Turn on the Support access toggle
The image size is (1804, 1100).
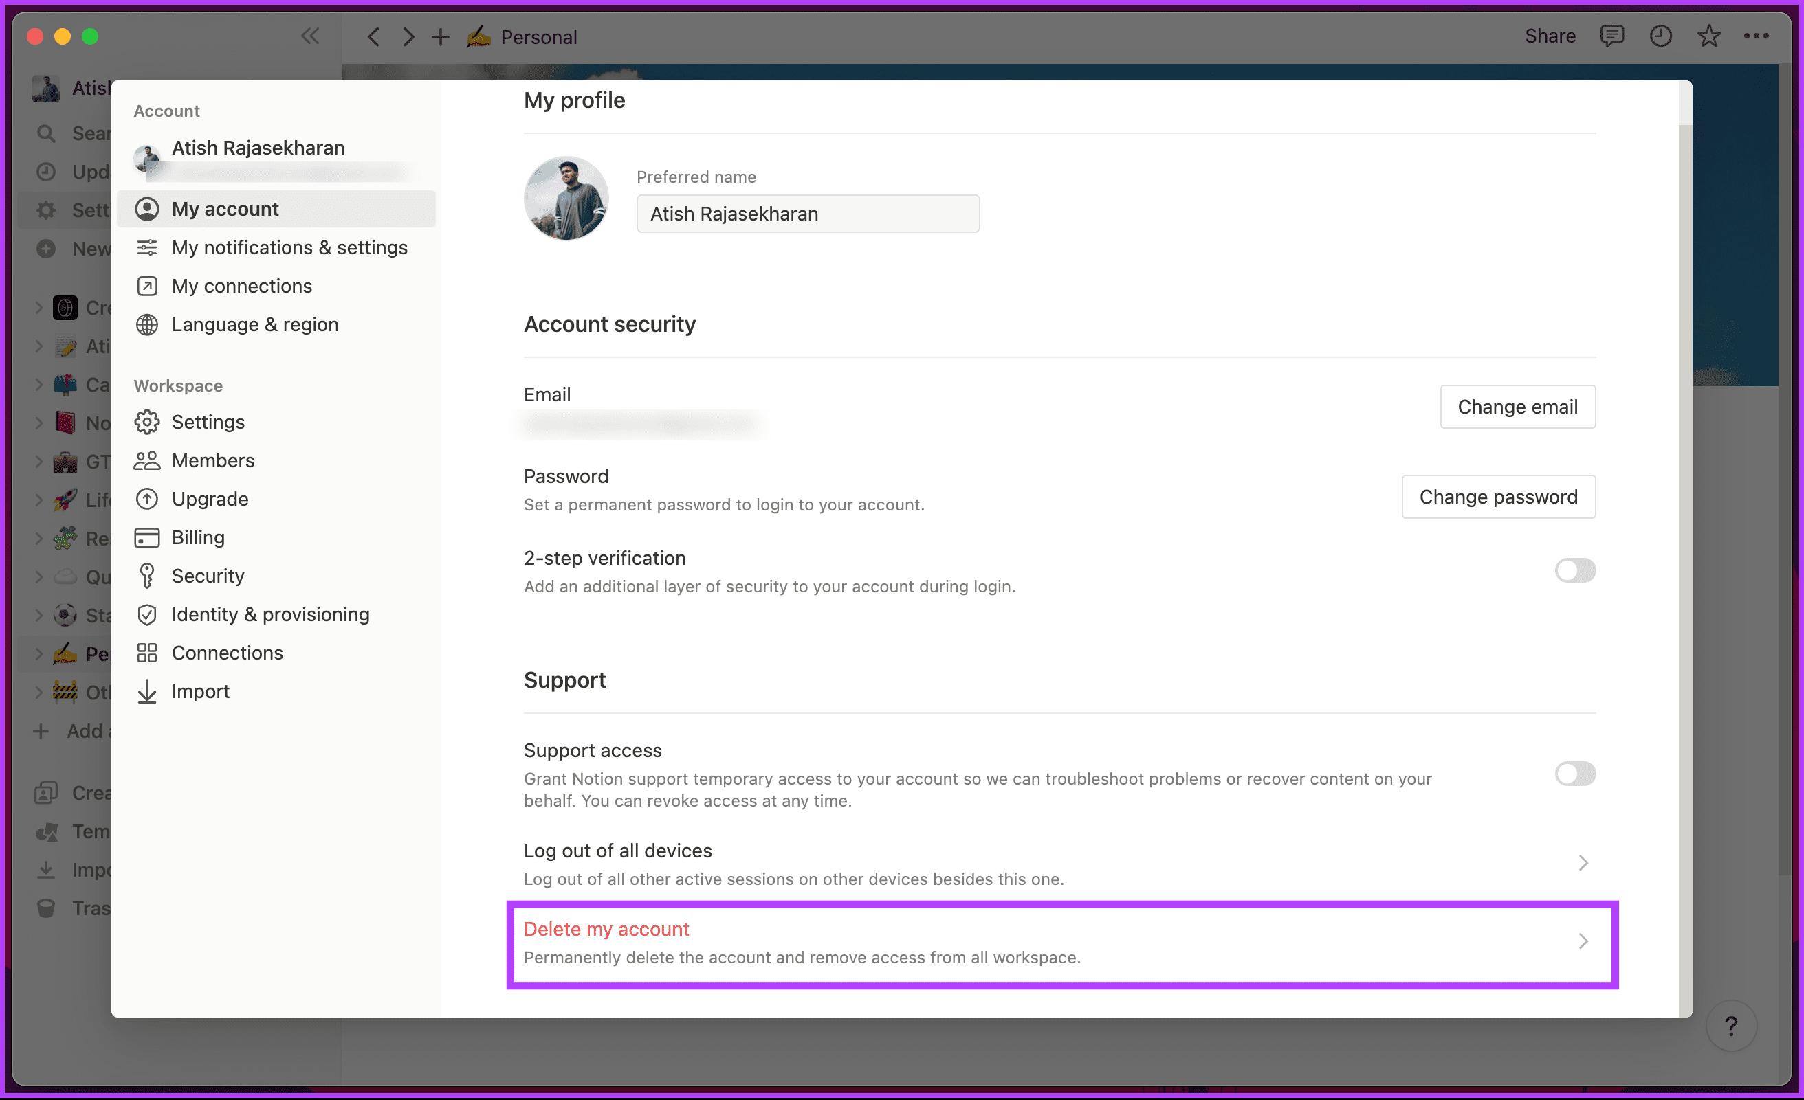pos(1575,773)
